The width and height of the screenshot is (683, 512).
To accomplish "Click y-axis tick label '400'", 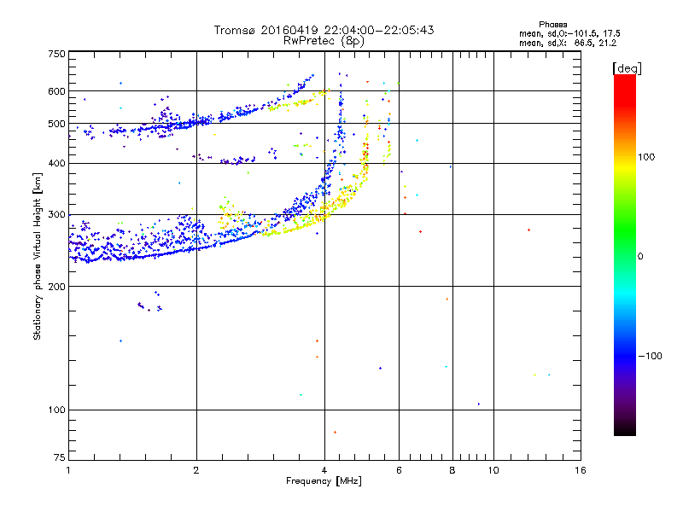I will click(x=56, y=164).
